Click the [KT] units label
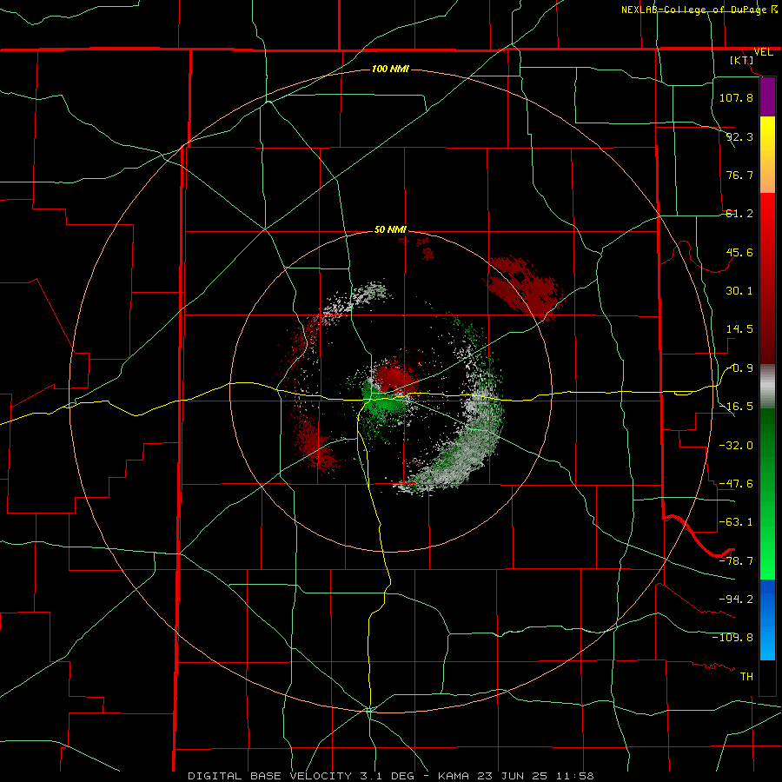782x782 pixels. (x=742, y=60)
